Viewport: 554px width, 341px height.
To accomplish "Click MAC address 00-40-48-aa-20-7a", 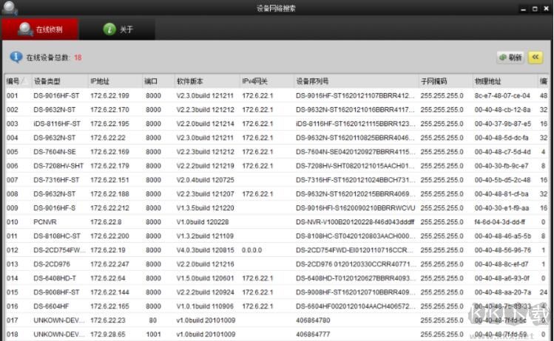I will (x=503, y=292).
